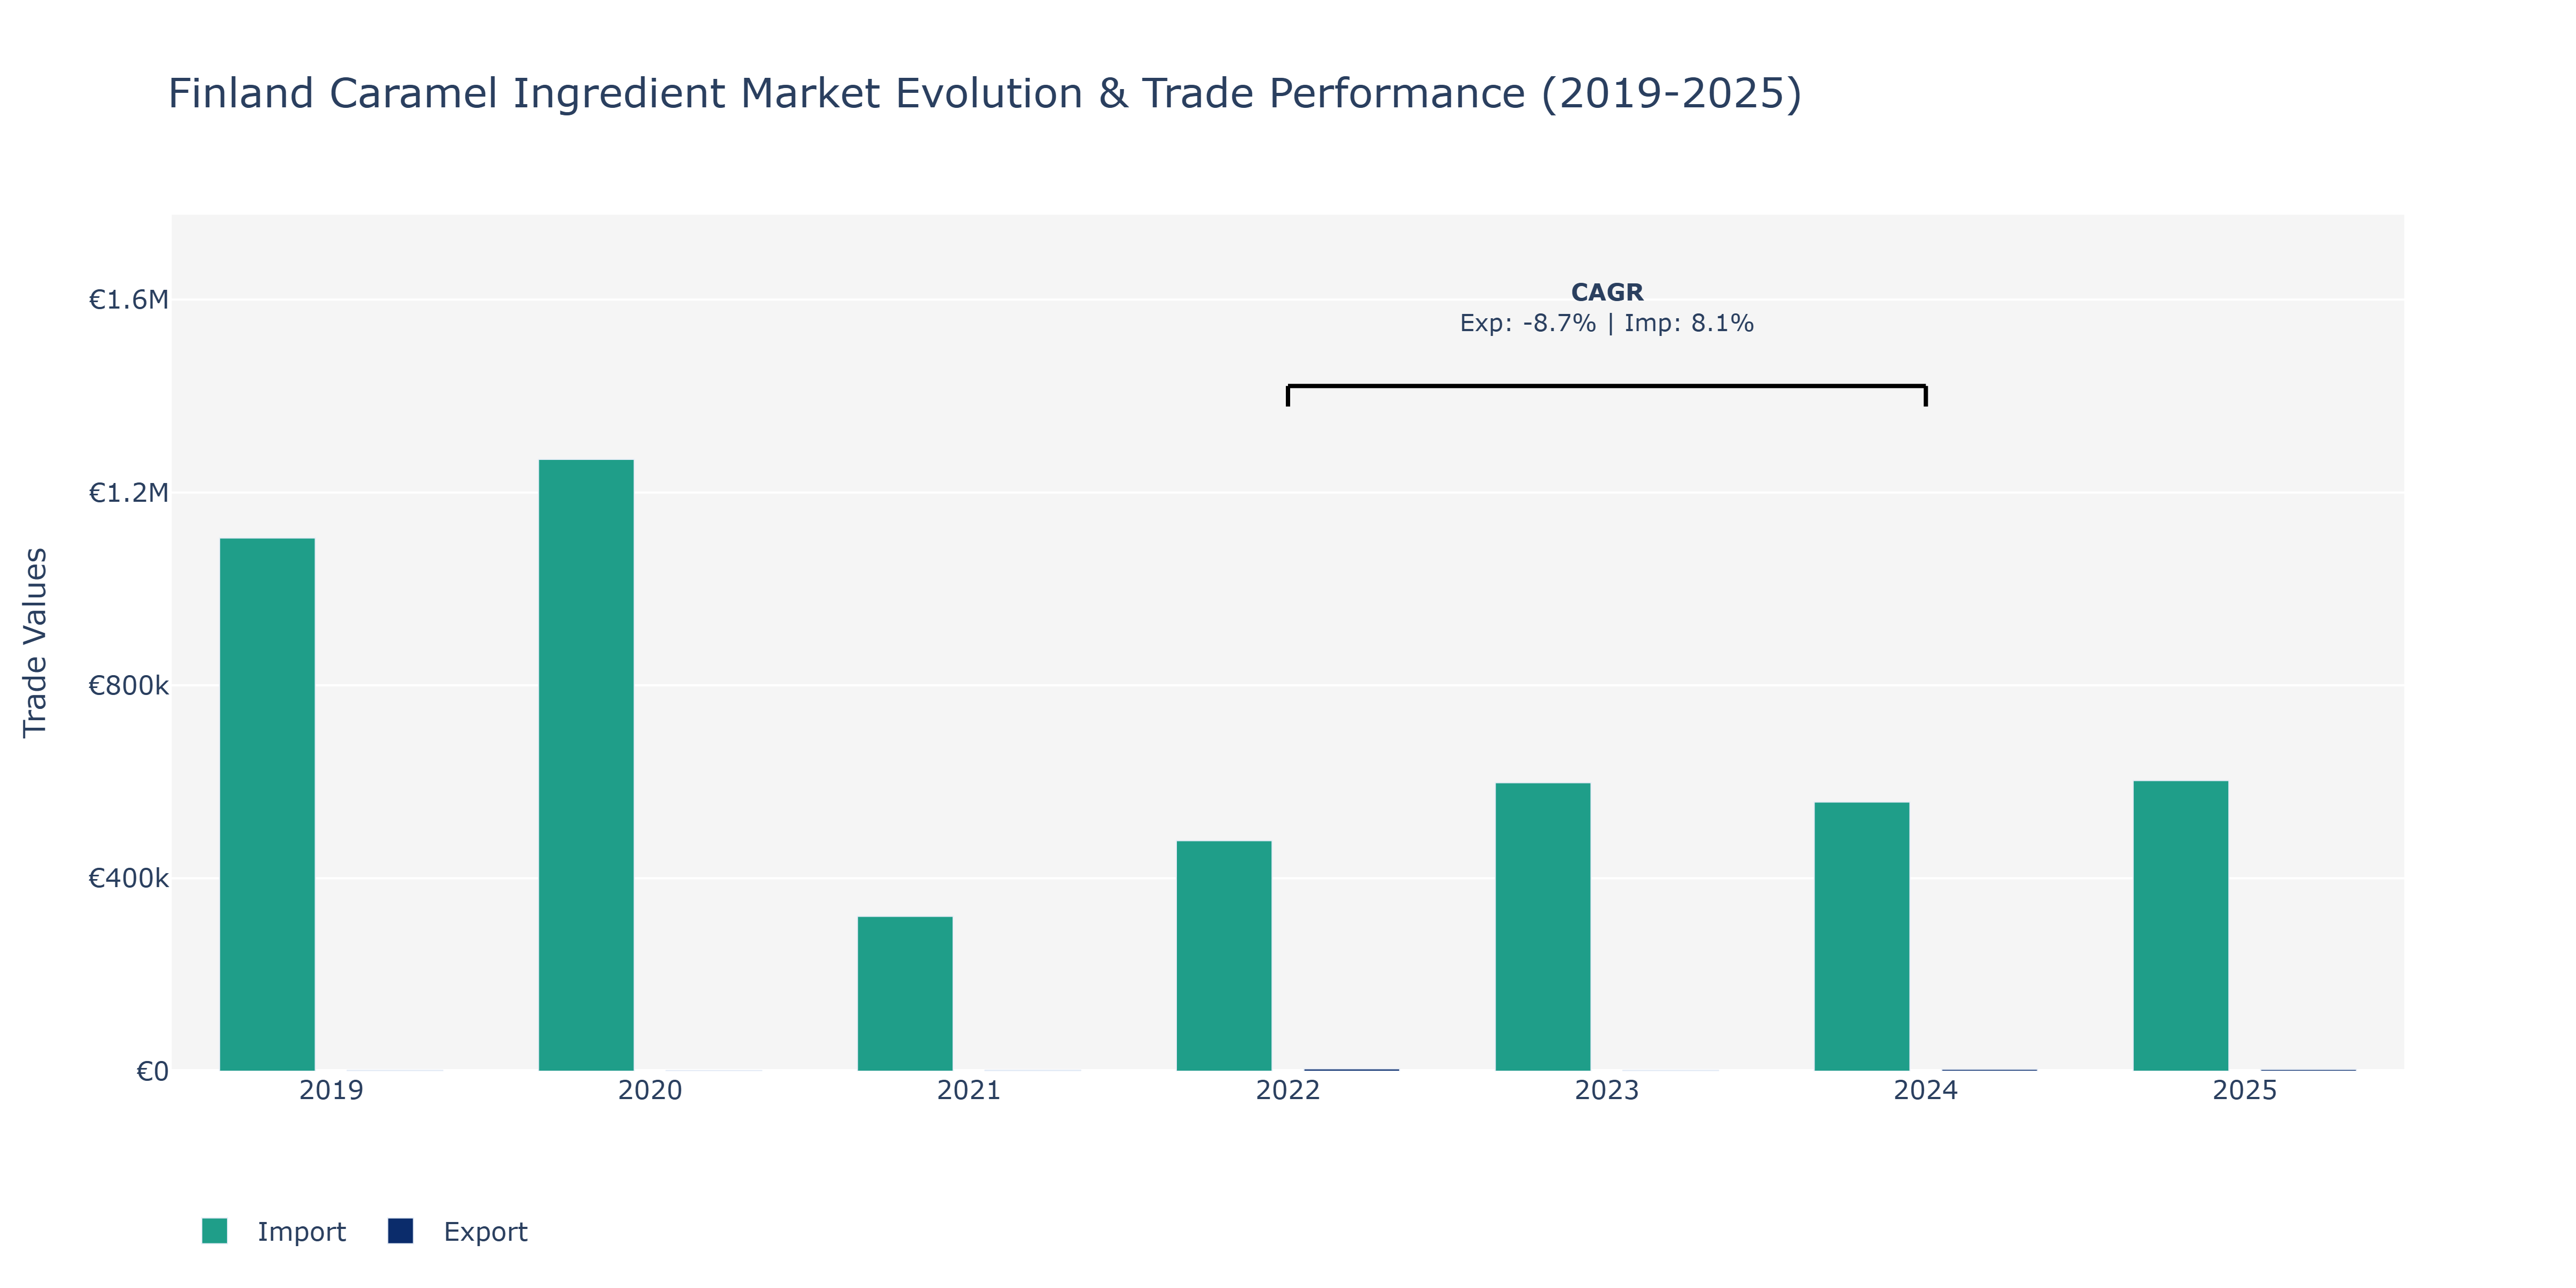Click the €0 y-axis tick label
Screen dimensions: 2576x1288
point(152,1072)
